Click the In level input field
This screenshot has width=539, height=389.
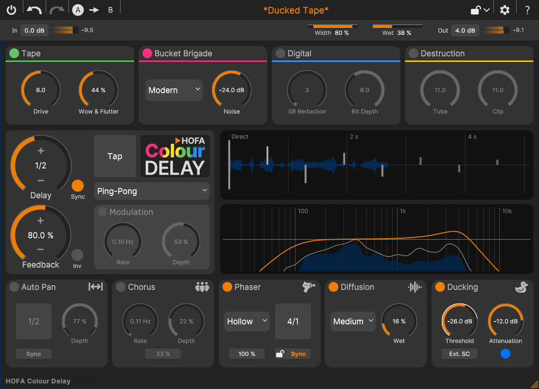[x=34, y=30]
